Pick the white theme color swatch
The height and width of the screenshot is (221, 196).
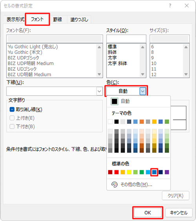click(110, 122)
